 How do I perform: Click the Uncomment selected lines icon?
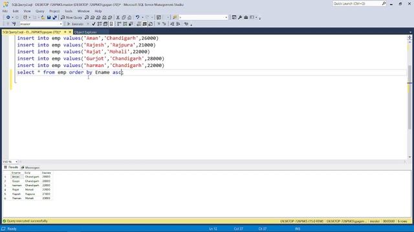pyautogui.click(x=164, y=24)
